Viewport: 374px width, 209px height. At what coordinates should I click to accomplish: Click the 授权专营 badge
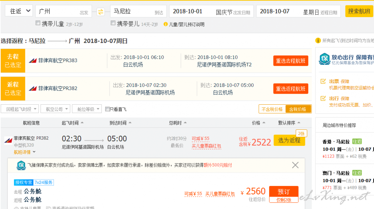pyautogui.click(x=24, y=182)
